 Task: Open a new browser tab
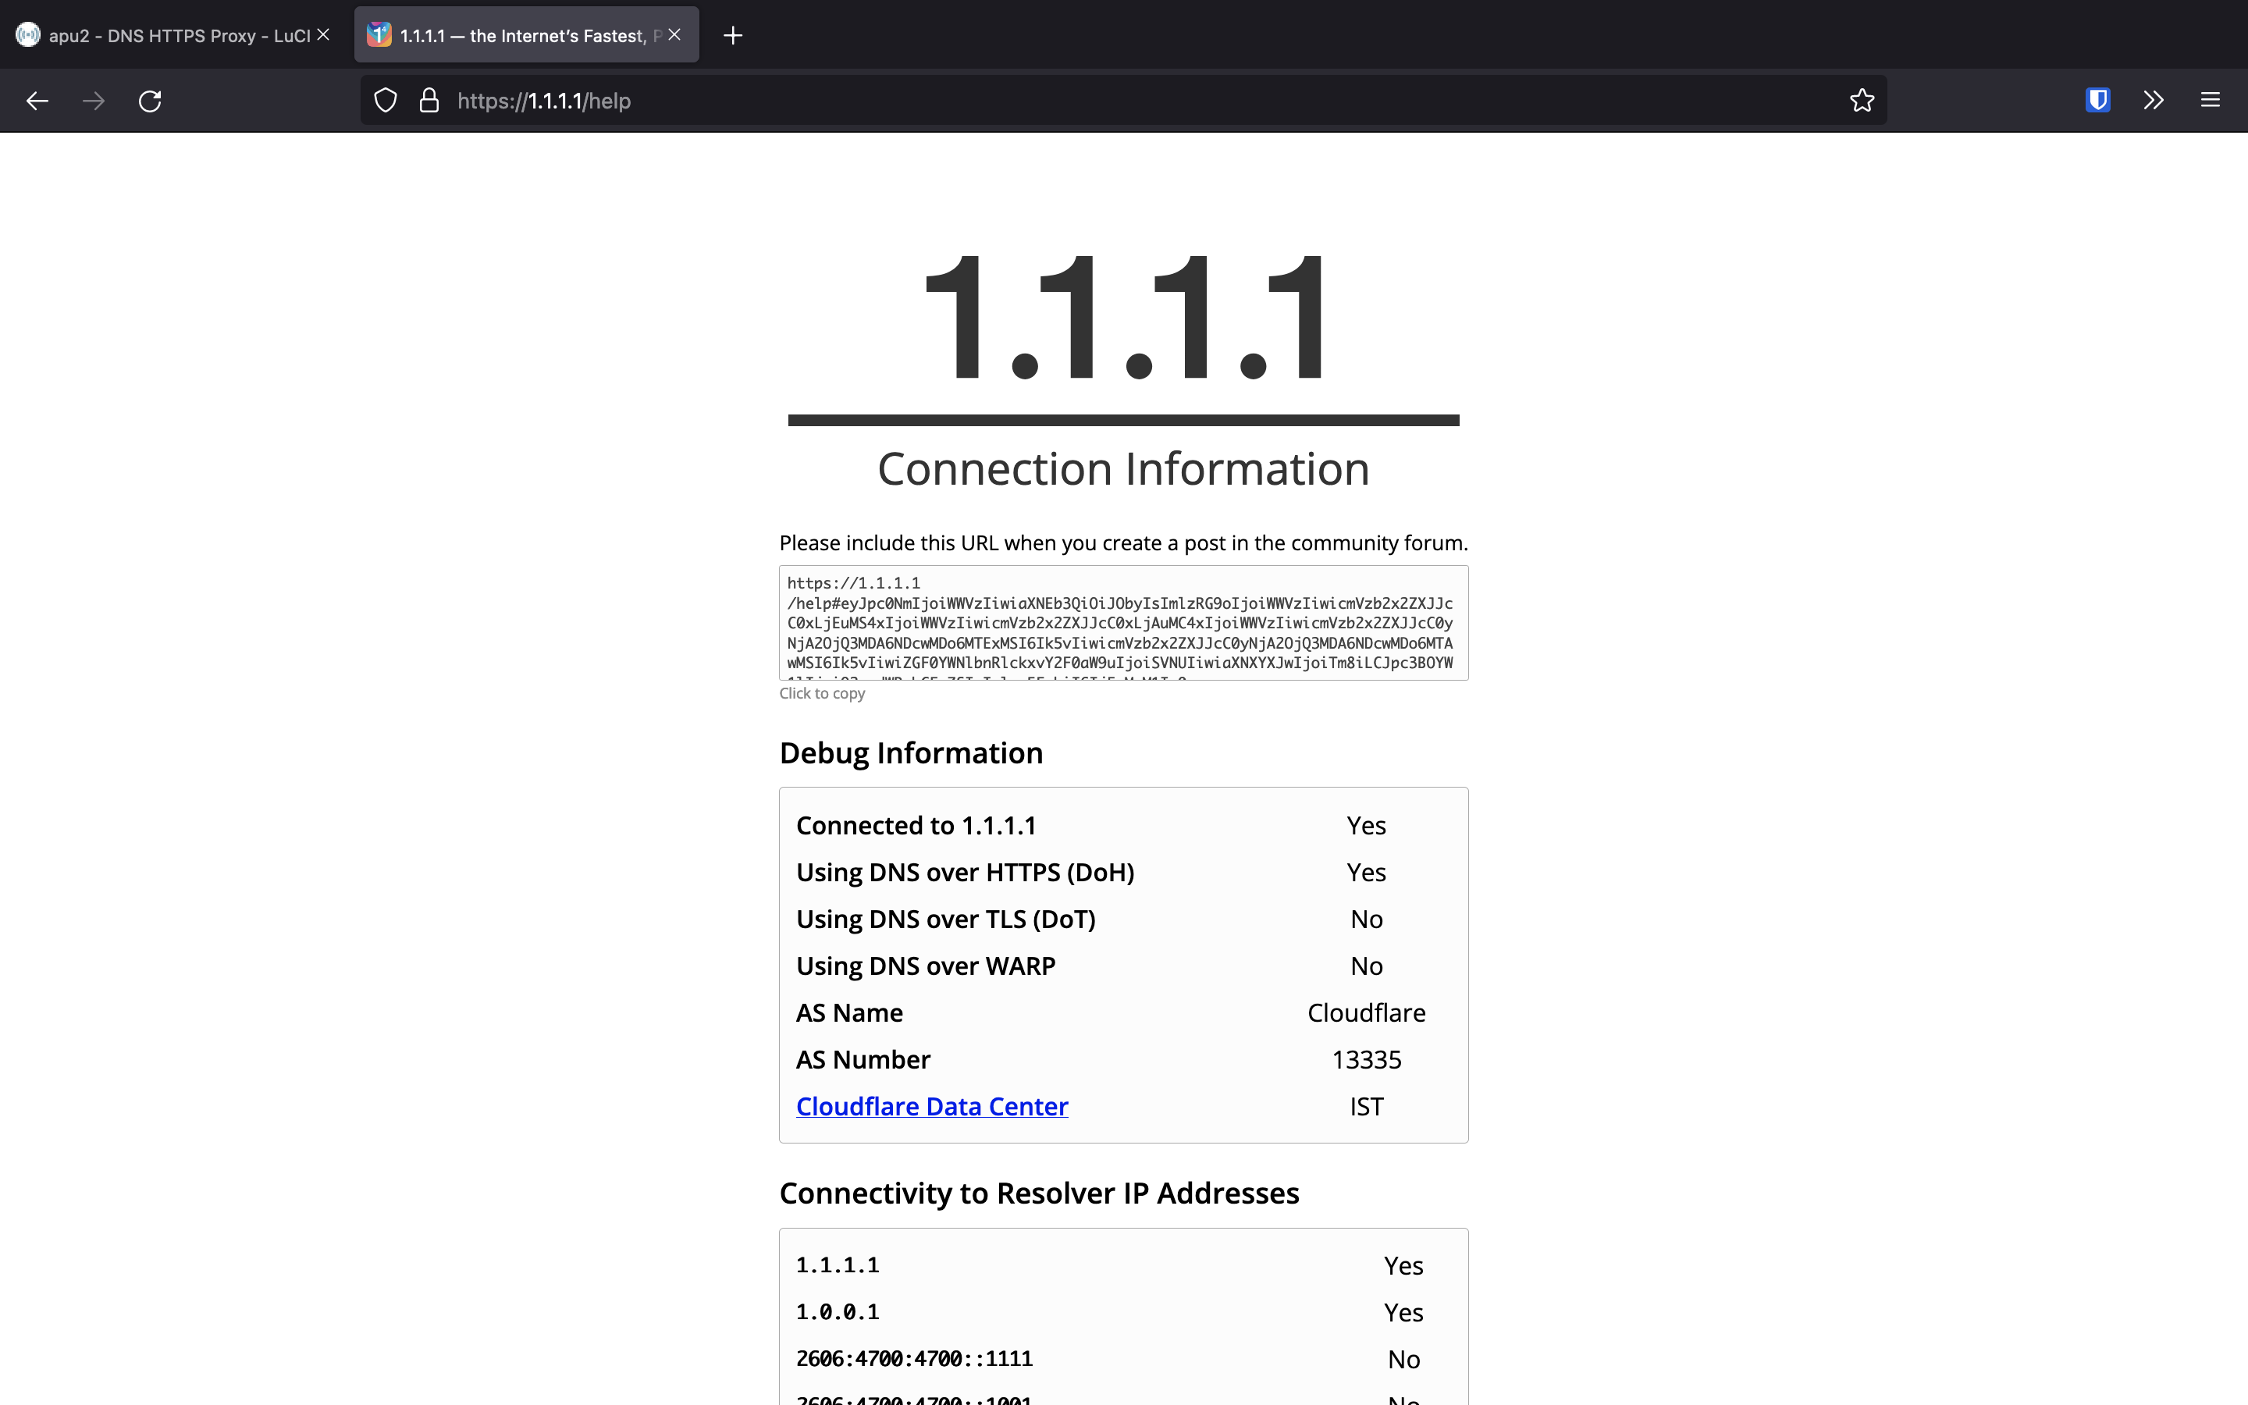tap(733, 35)
